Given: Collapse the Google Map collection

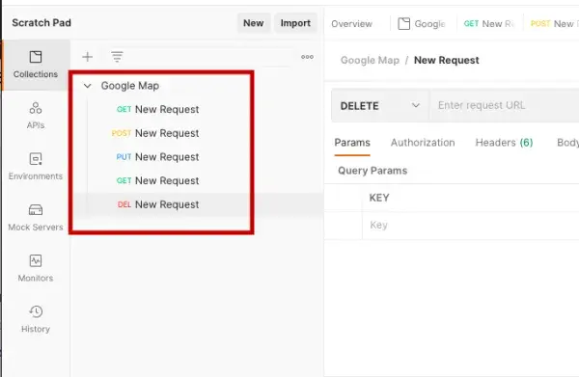Looking at the screenshot, I should (87, 86).
